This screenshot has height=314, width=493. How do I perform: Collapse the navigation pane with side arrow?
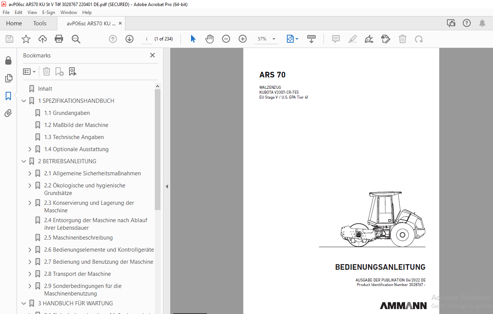(x=167, y=186)
